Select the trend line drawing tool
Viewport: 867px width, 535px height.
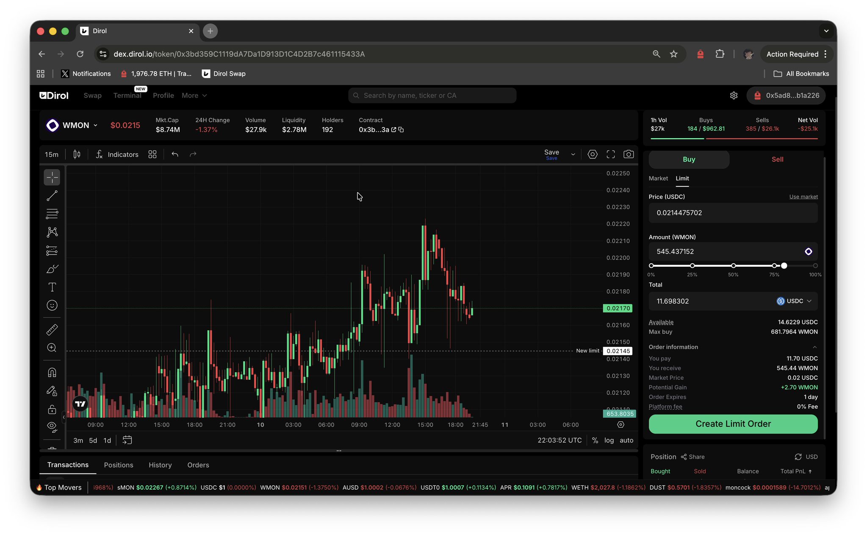pos(52,196)
